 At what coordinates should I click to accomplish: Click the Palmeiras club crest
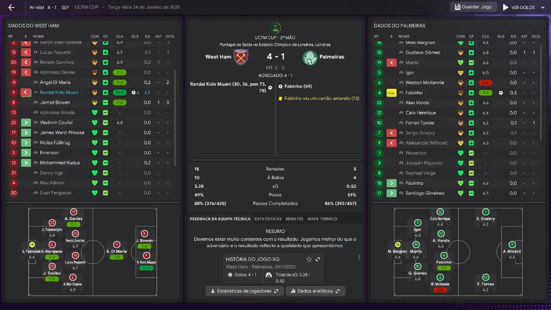pyautogui.click(x=310, y=57)
